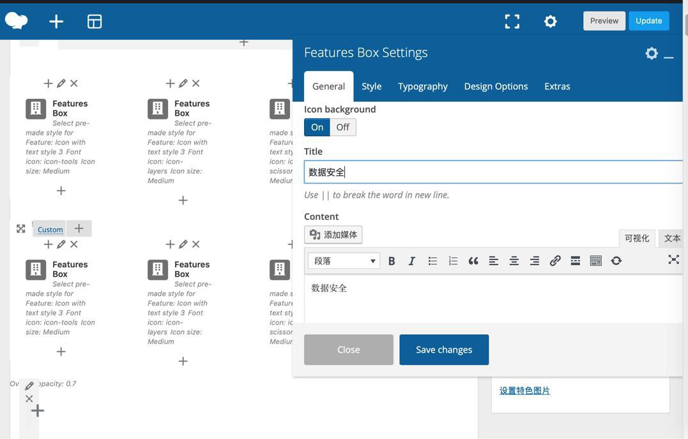
Task: Insert numbered list in content editor
Action: (453, 261)
